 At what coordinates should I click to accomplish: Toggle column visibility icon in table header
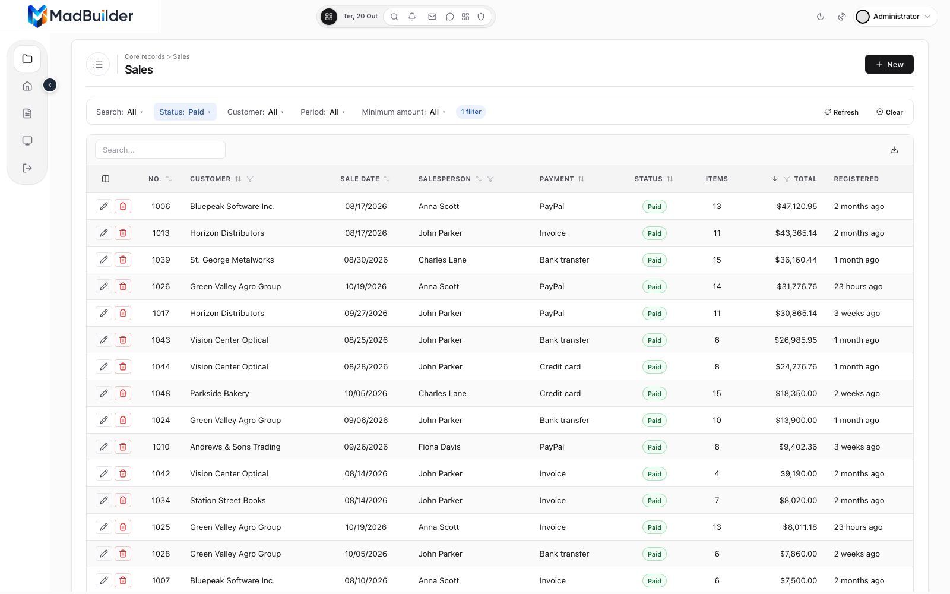pyautogui.click(x=106, y=179)
